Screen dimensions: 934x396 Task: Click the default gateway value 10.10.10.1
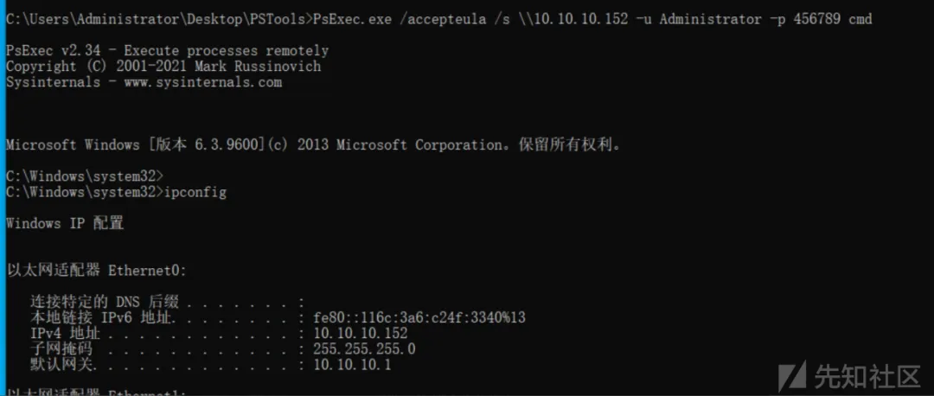pyautogui.click(x=352, y=365)
